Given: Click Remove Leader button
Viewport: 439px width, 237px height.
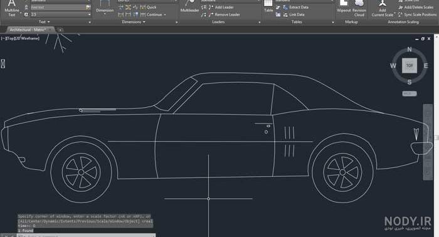Looking at the screenshot, I should click(x=225, y=14).
